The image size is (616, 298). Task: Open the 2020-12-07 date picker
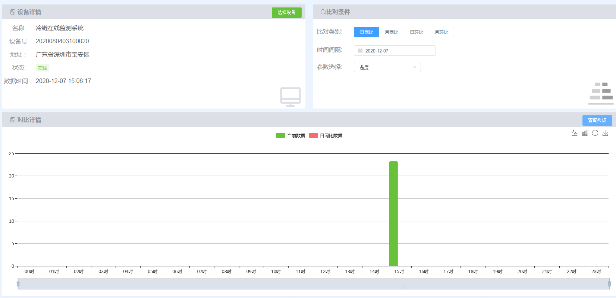click(x=395, y=51)
